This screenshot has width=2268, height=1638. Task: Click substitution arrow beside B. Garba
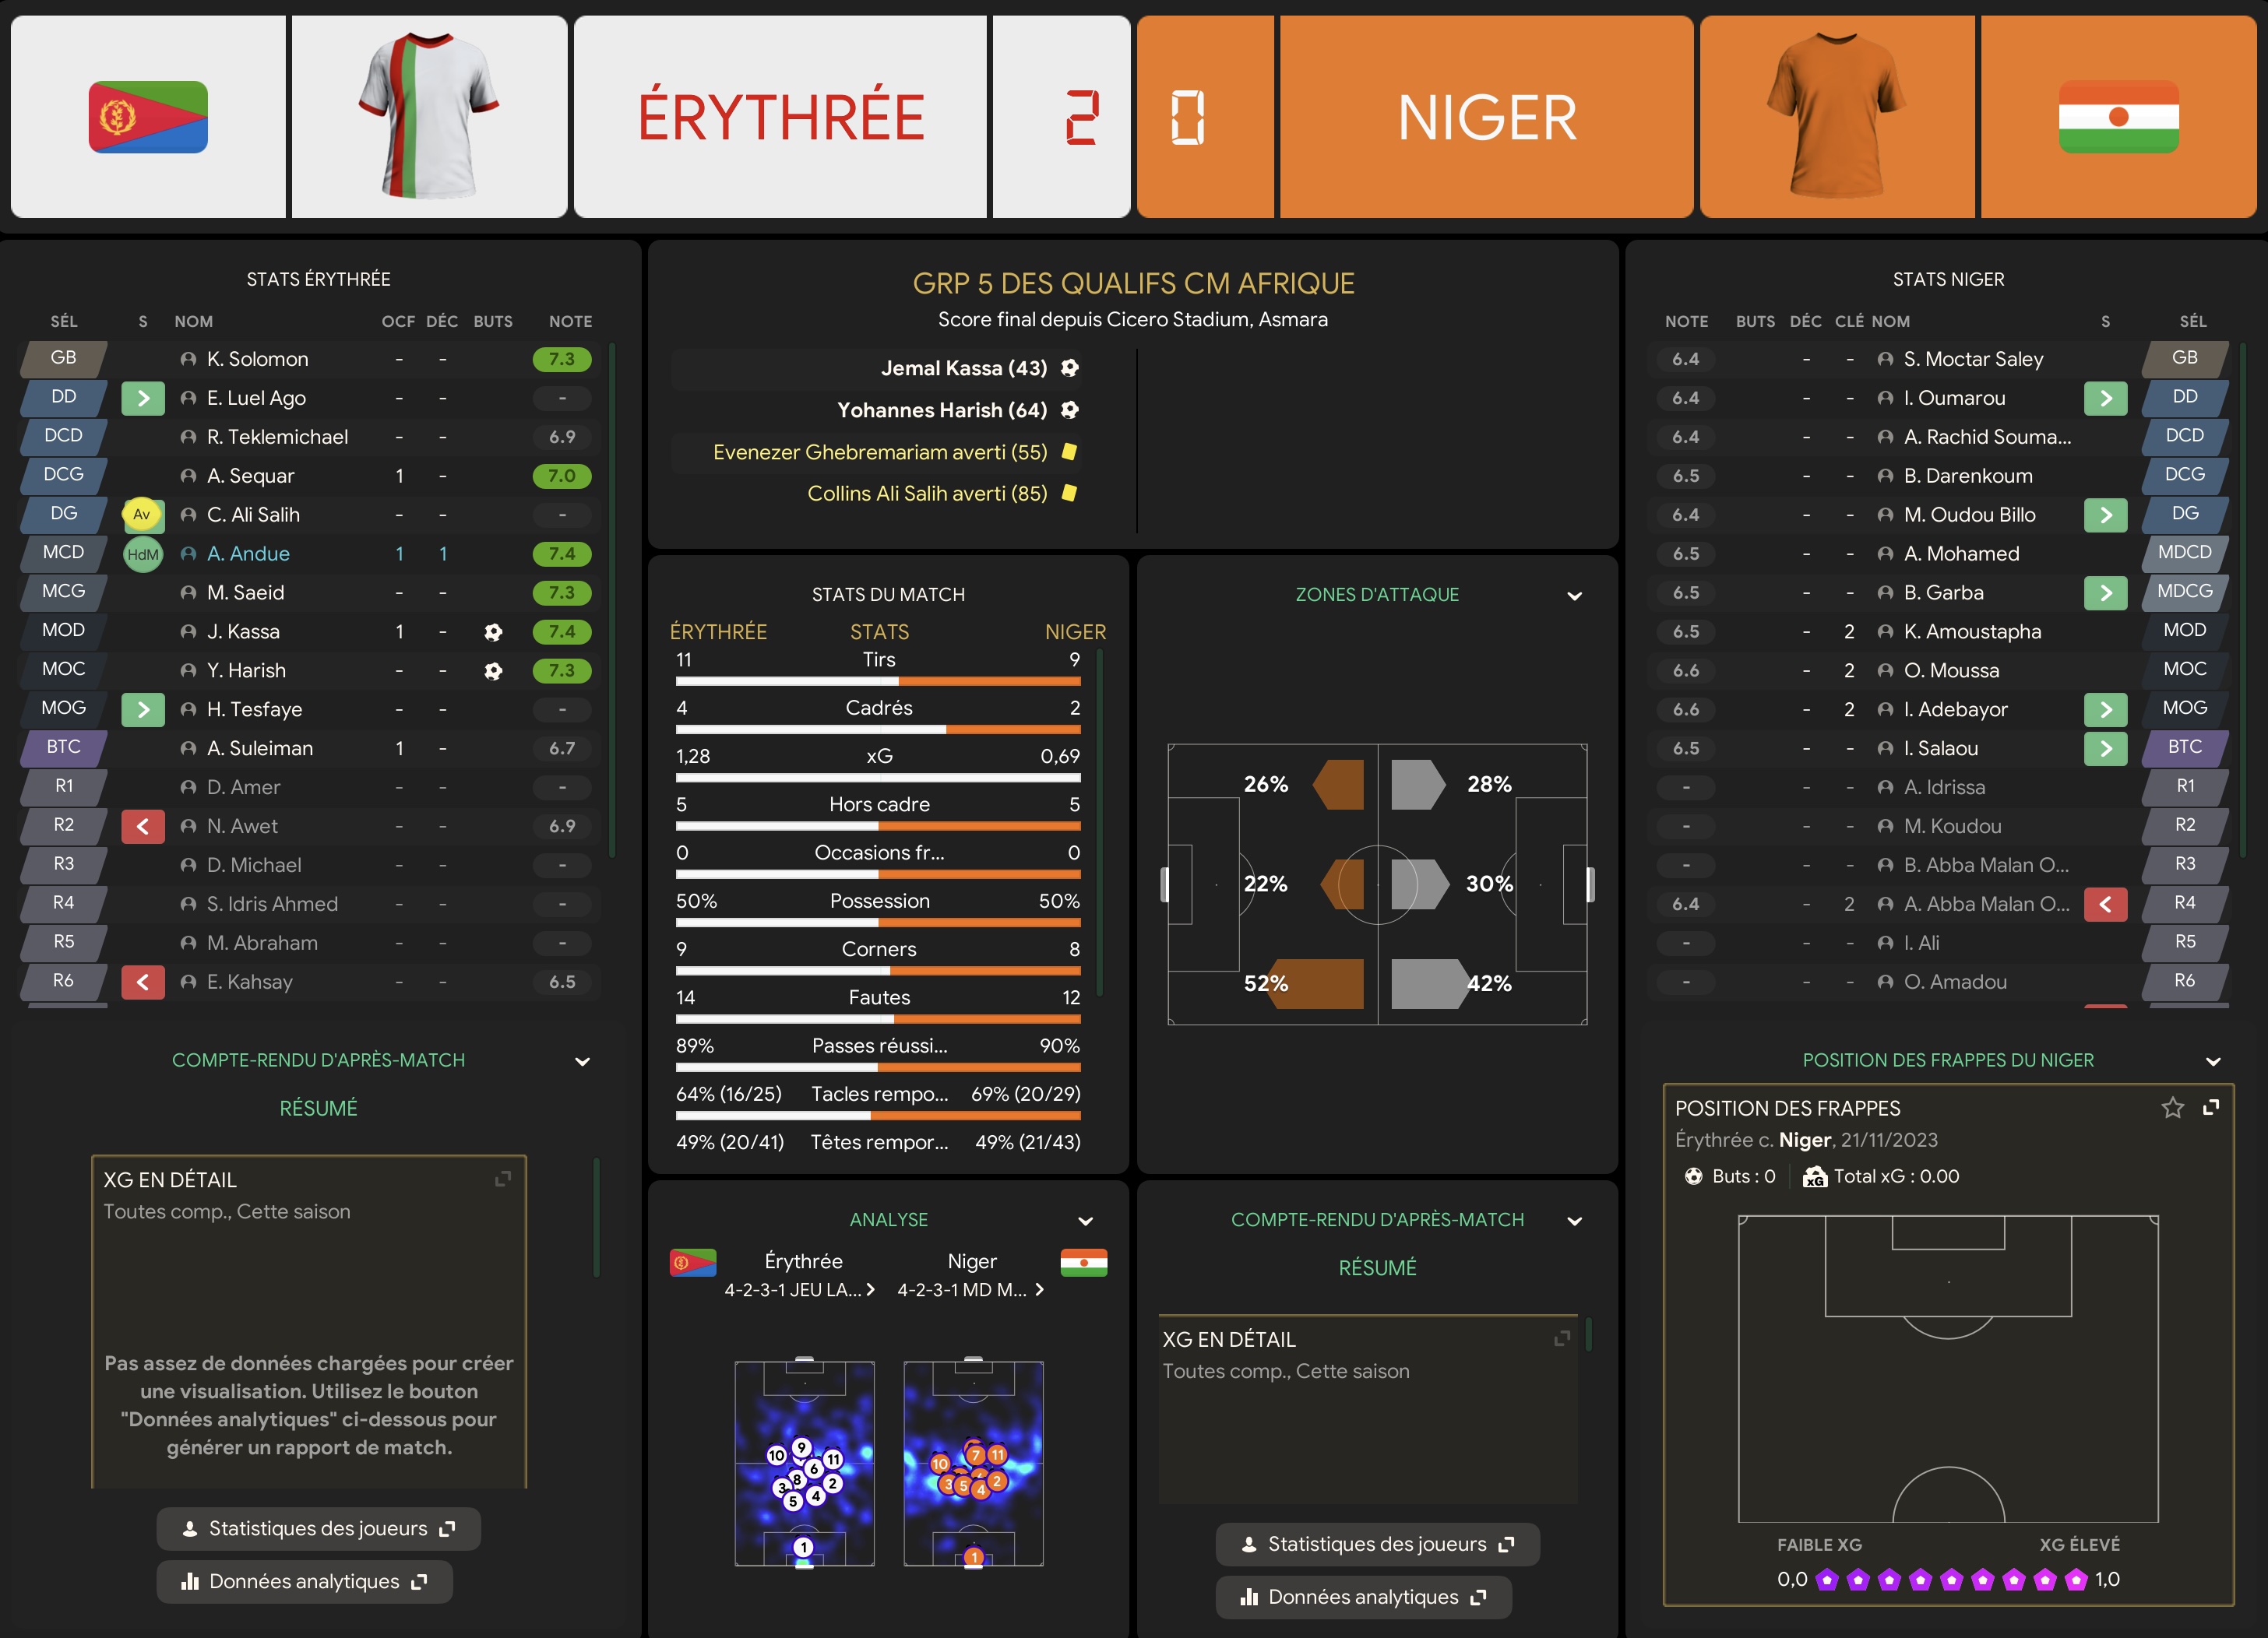point(2105,592)
